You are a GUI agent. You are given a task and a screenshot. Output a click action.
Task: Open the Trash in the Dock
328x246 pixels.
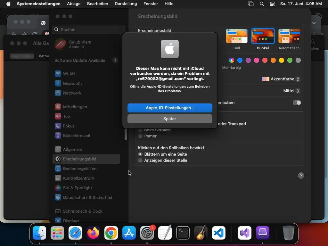point(289,233)
